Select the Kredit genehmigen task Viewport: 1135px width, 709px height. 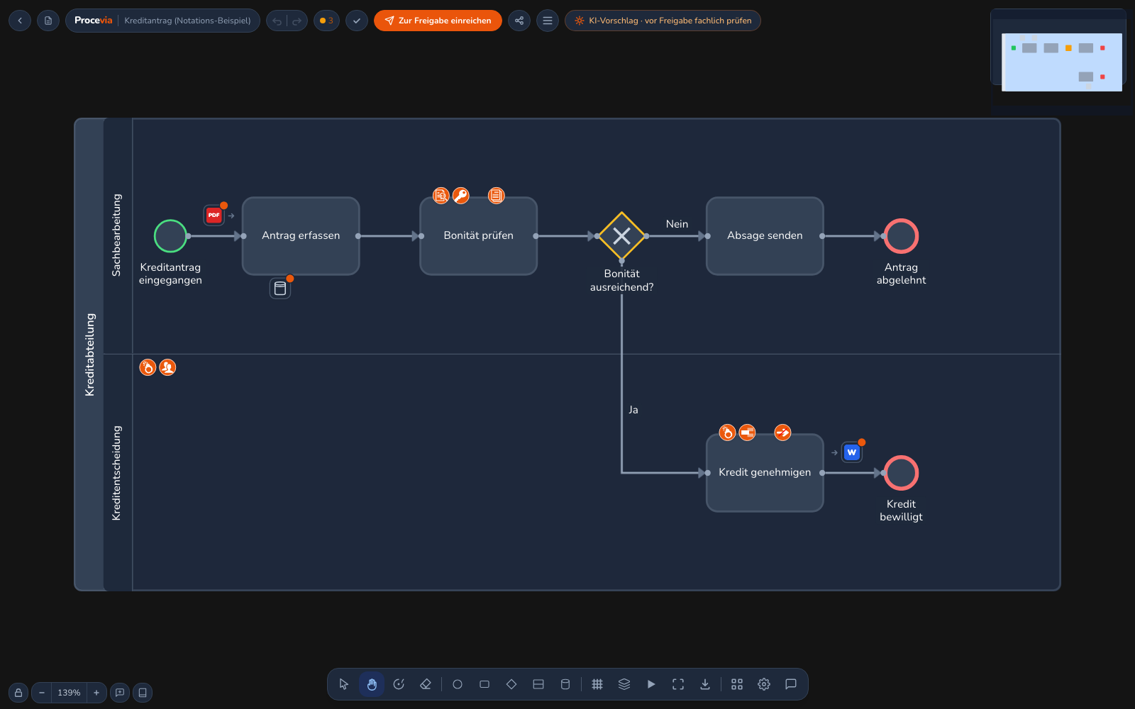[x=765, y=473]
